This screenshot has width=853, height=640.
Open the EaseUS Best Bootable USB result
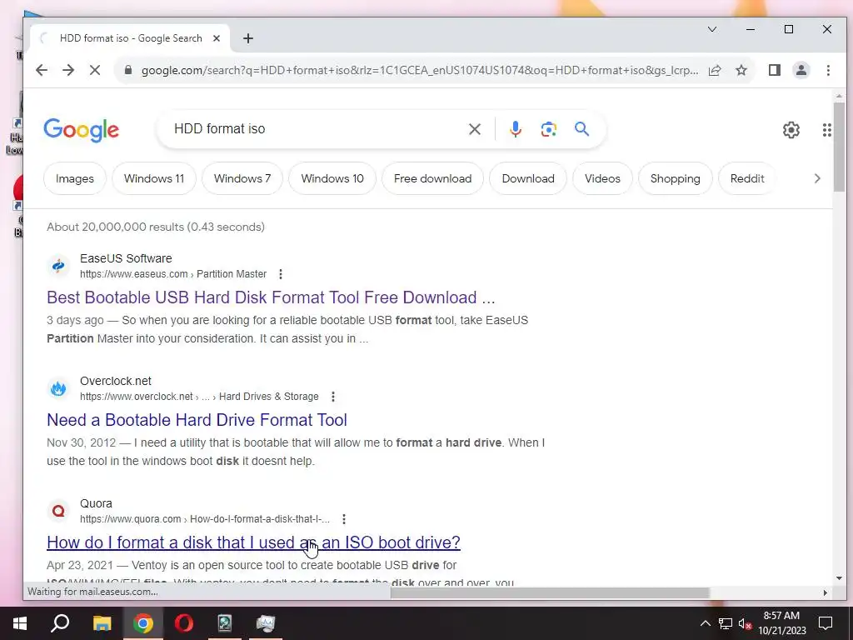(x=271, y=297)
